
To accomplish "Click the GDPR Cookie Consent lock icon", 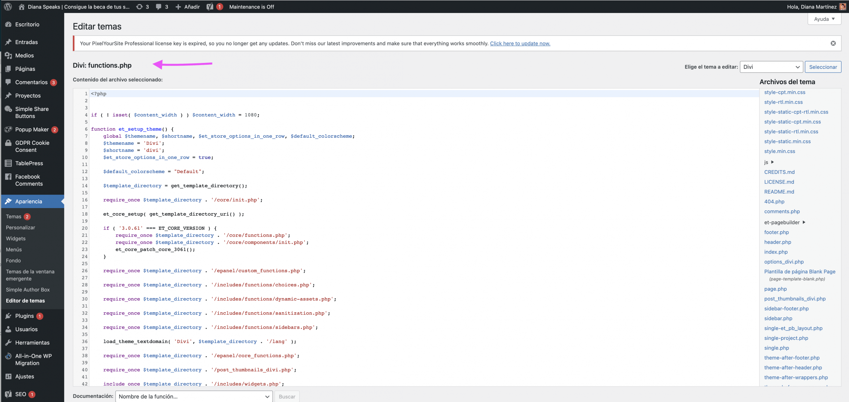I will tap(8, 143).
